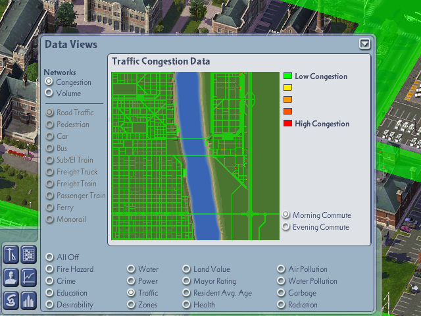Show the Mayor Rating data view
The height and width of the screenshot is (316, 421).
[186, 281]
